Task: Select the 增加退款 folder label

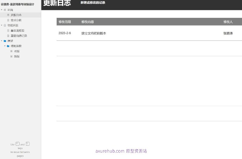Action: point(16,46)
